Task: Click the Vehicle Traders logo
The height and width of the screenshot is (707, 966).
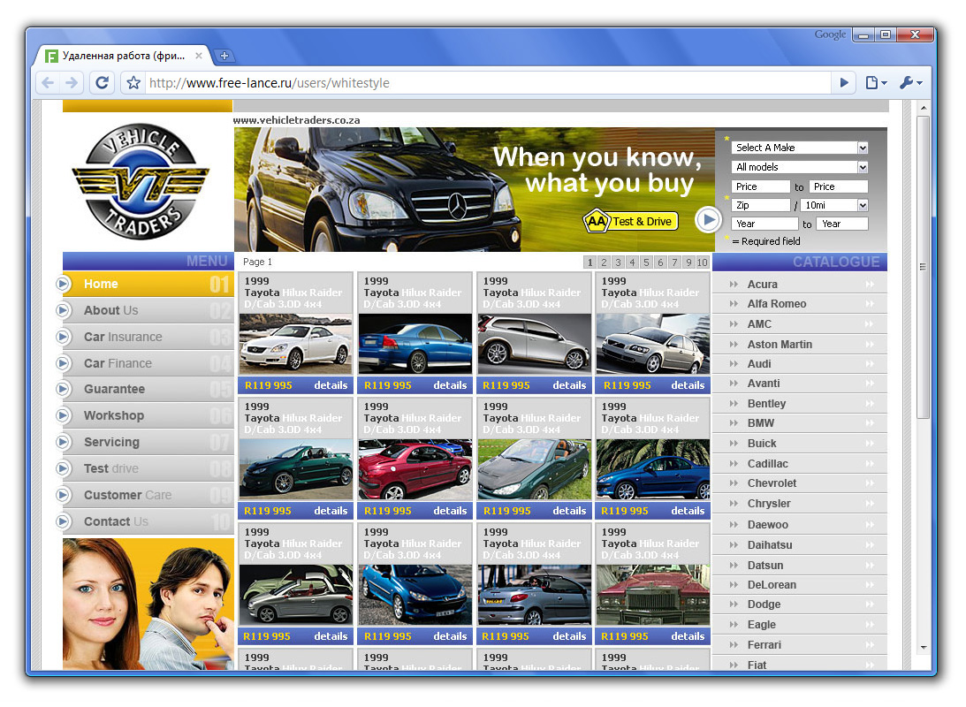Action: click(141, 182)
